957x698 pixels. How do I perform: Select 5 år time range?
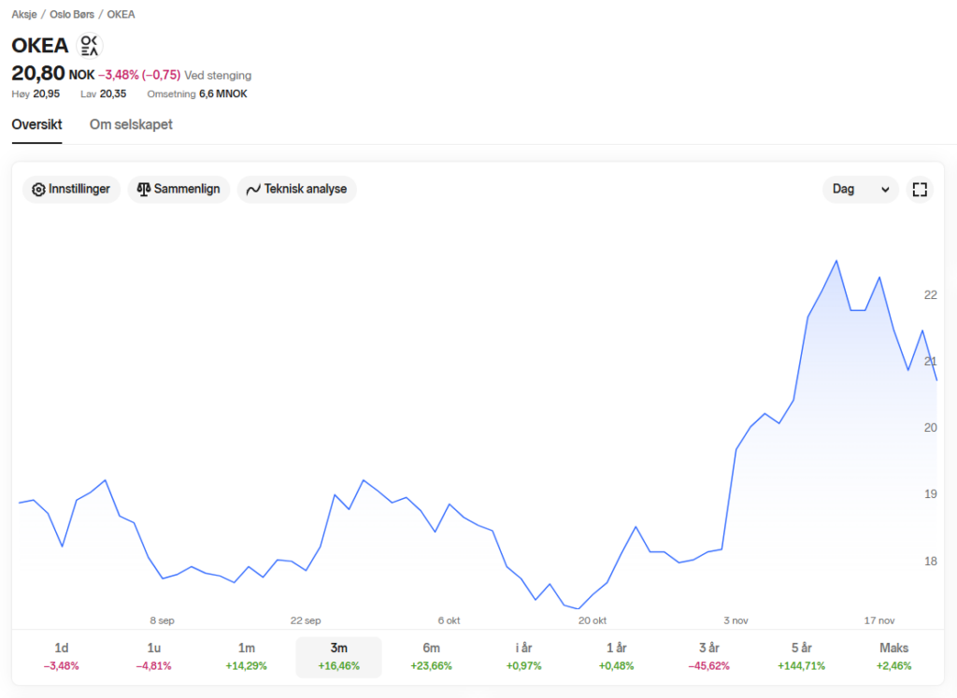tap(801, 656)
